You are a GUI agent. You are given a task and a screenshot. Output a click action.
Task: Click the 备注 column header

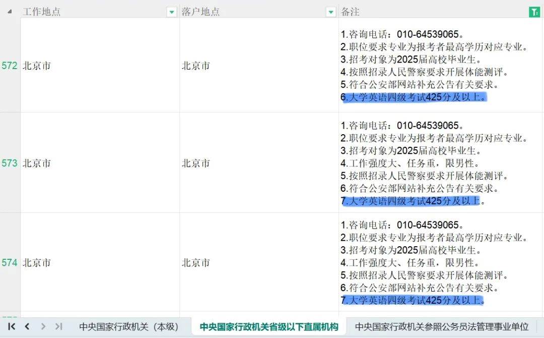(440, 12)
